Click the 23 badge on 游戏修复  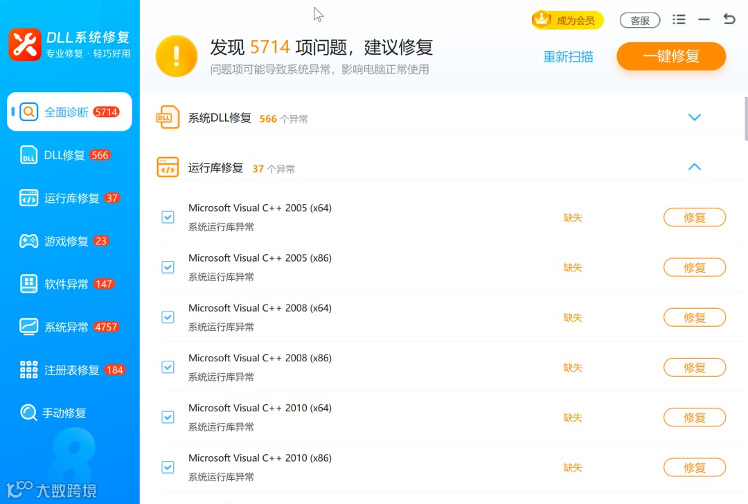[100, 242]
